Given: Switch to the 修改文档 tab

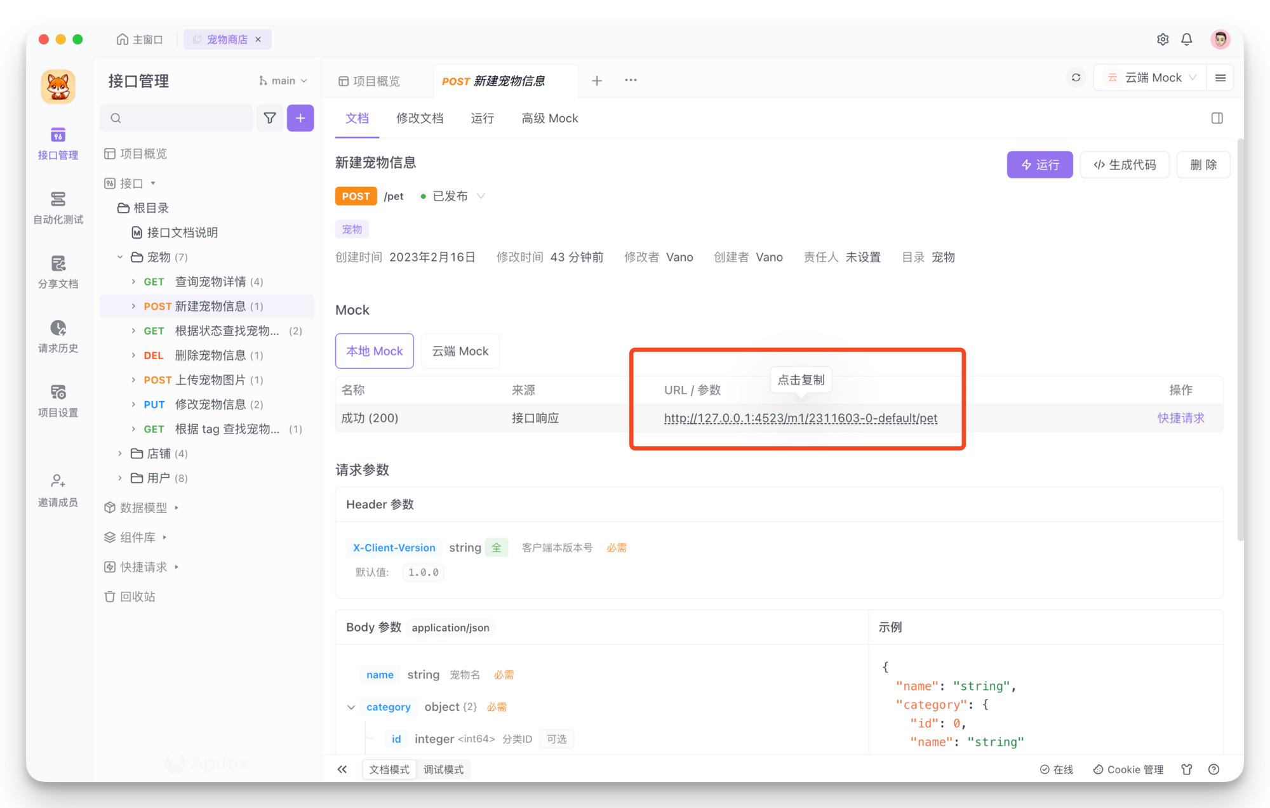Looking at the screenshot, I should (420, 118).
